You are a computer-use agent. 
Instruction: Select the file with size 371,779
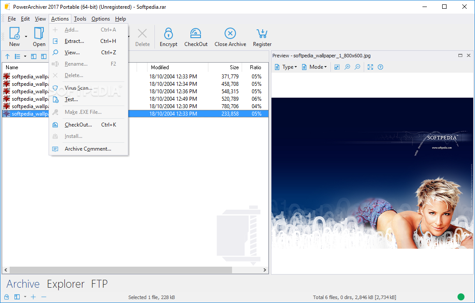pos(135,77)
